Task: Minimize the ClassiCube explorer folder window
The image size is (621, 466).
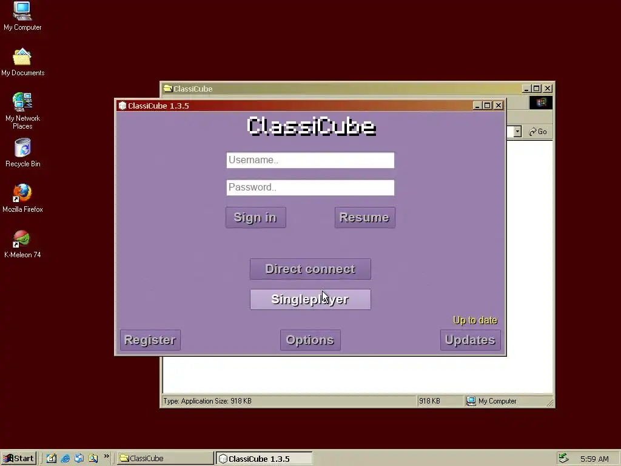Action: (526, 89)
